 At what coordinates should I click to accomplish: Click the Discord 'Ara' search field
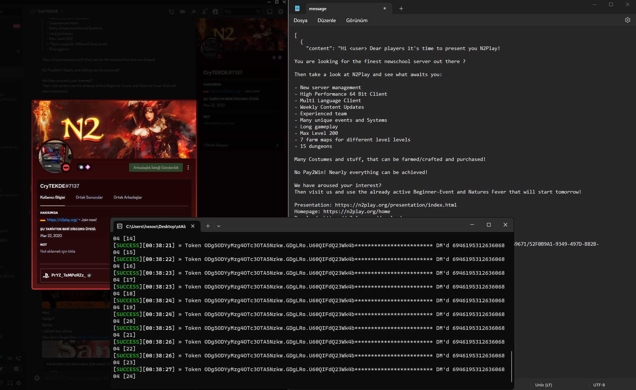coord(242,12)
